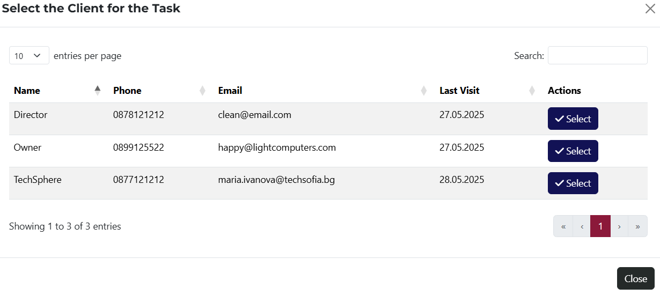660x295 pixels.
Task: Sort clients by Phone column
Action: pyautogui.click(x=127, y=91)
